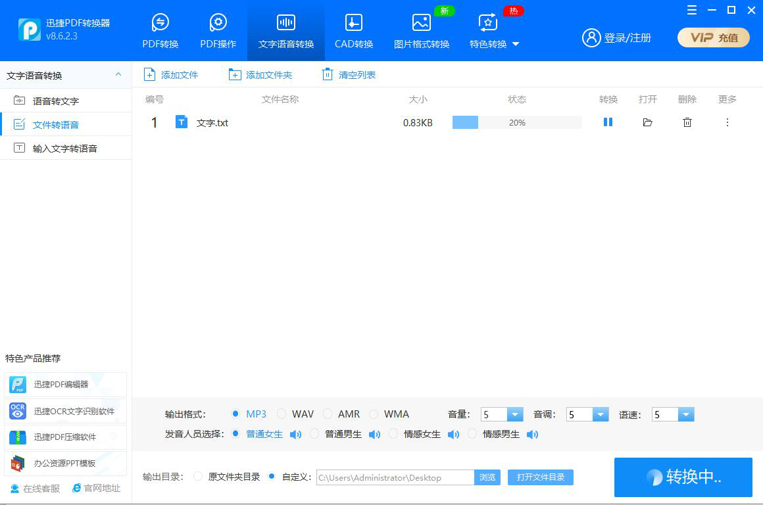Open the PDF转换 tab
This screenshot has width=763, height=505.
coord(160,31)
